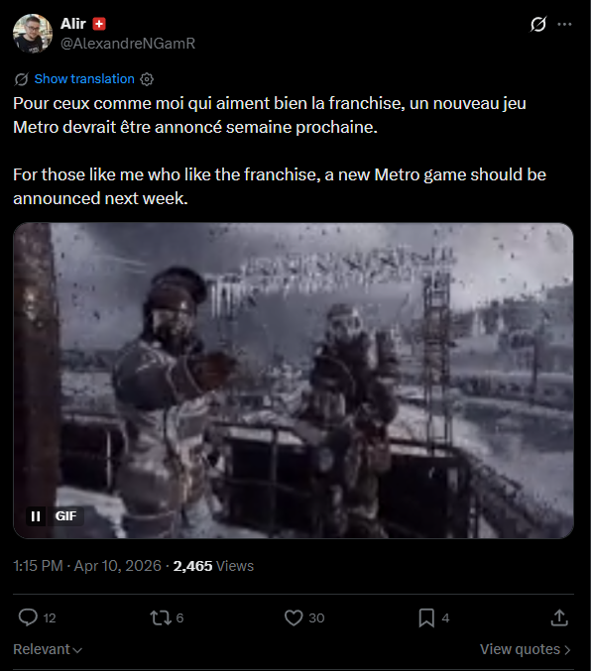Click the @AlexandreNGamR handle

click(x=128, y=44)
